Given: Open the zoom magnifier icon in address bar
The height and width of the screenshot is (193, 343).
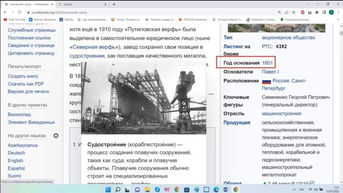Looking at the screenshot, I should coord(279,12).
